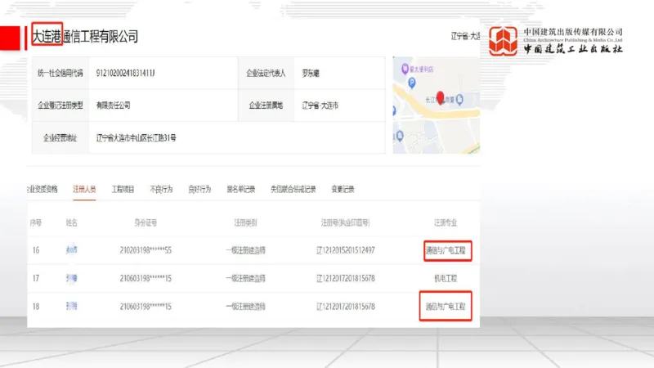Click the 辽宁省-大连市 registration location value
This screenshot has height=368, width=654.
[320, 105]
